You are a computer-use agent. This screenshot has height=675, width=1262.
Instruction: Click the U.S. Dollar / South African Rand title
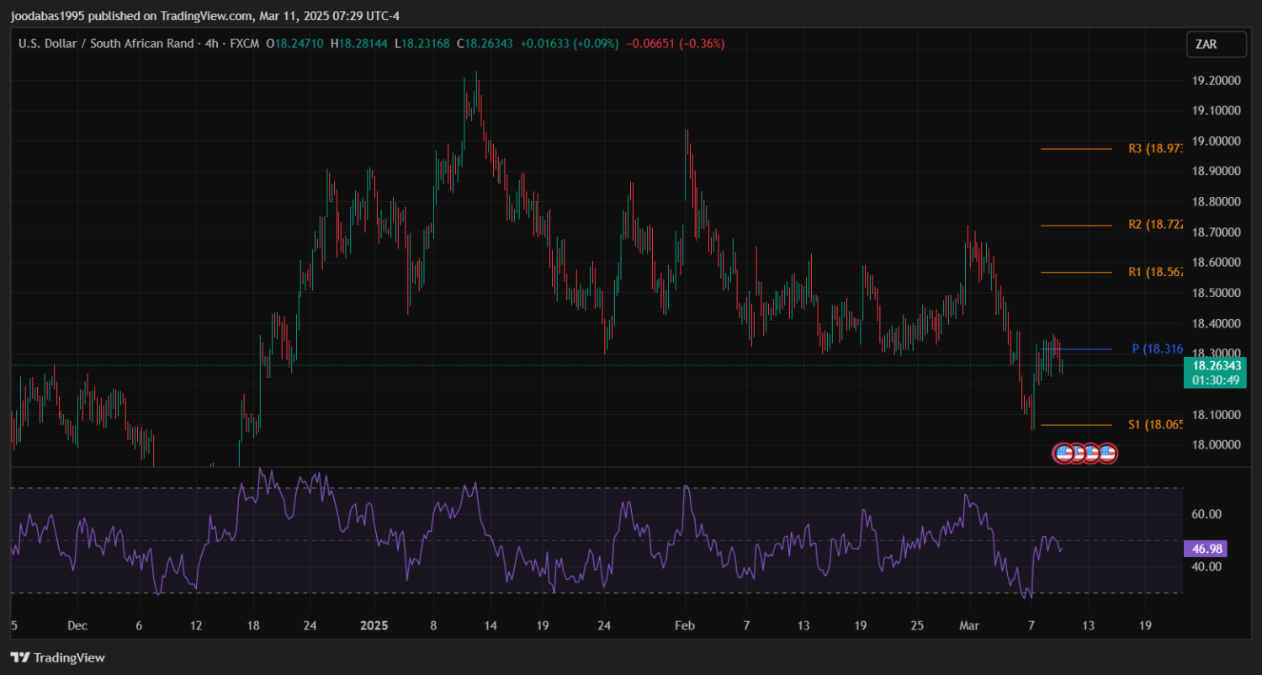(104, 43)
